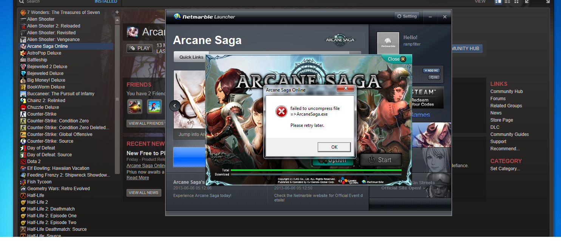The height and width of the screenshot is (244, 561).
Task: Open the Related Groups link
Action: click(506, 106)
